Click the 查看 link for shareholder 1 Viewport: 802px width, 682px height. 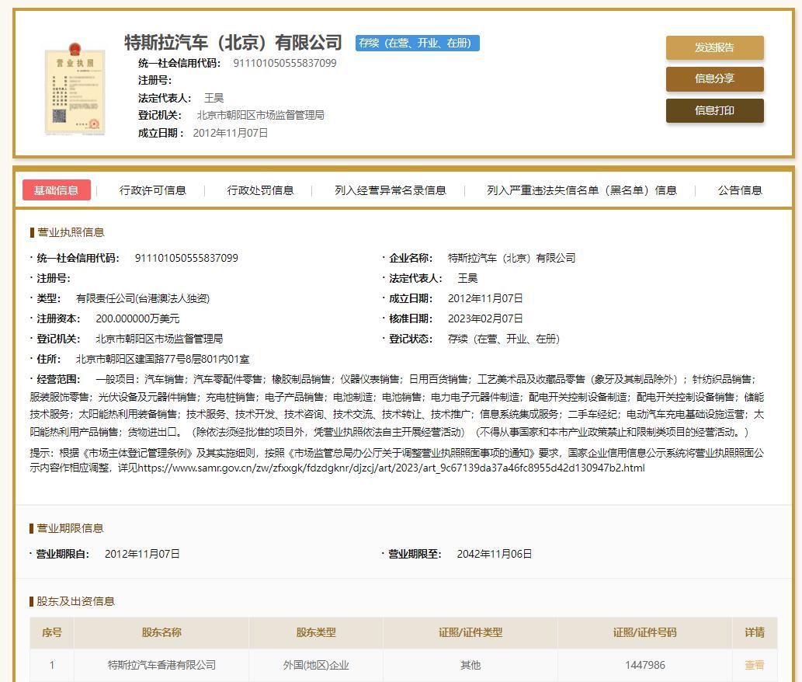(x=755, y=665)
